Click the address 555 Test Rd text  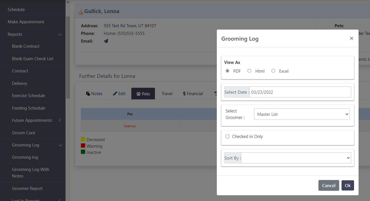coord(130,26)
